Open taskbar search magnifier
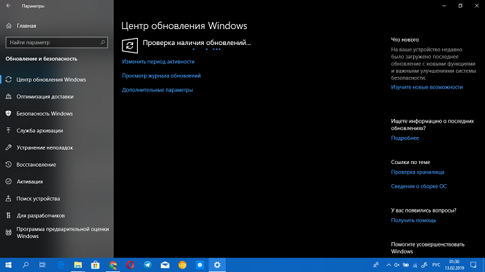Viewport: 485px width, 272px height. pos(26,265)
